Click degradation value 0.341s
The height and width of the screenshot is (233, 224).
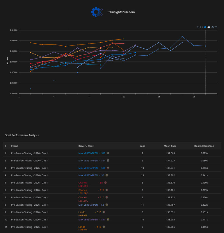(204, 175)
